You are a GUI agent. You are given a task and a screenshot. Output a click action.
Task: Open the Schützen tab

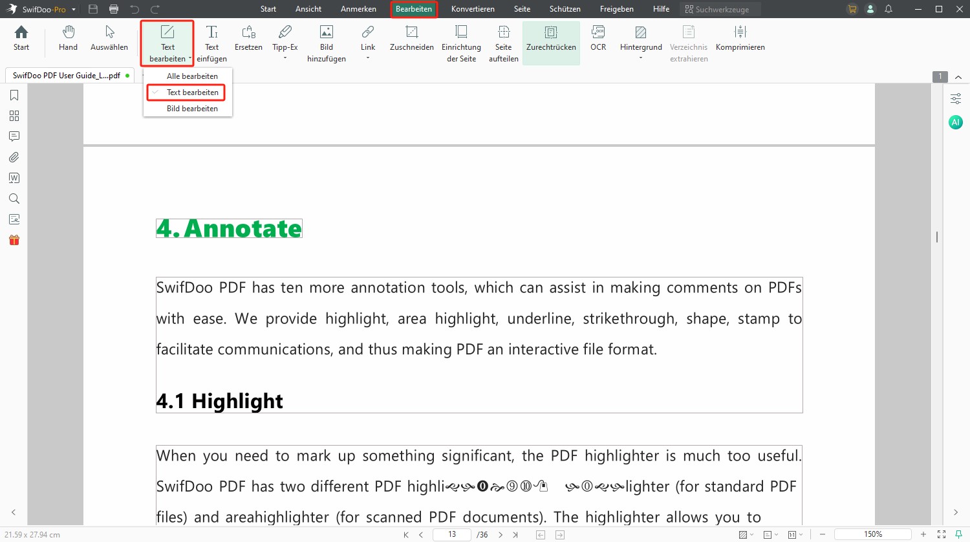[565, 9]
